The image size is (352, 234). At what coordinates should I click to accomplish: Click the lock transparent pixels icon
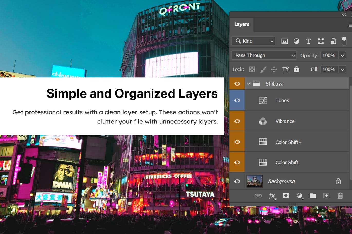pos(252,69)
